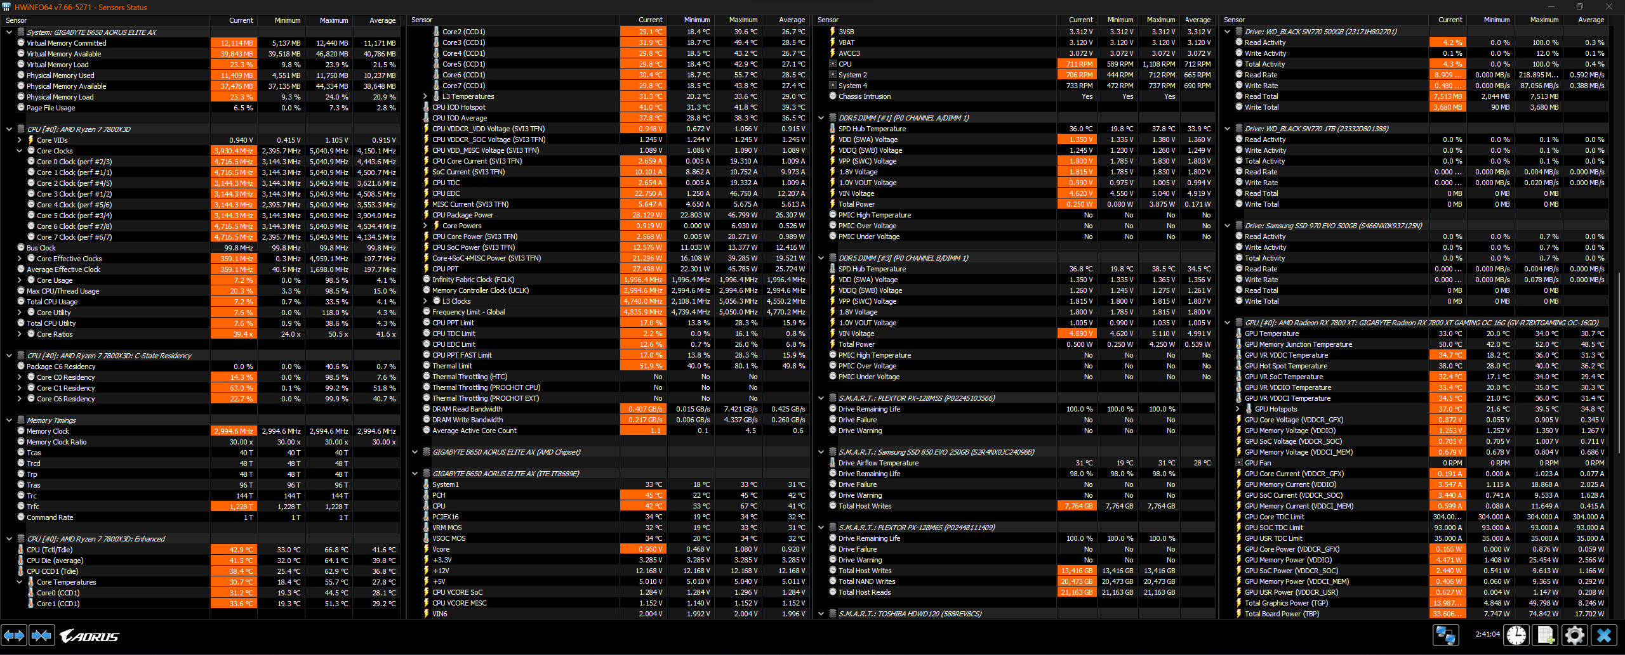Click the logging start sheet icon
This screenshot has width=1625, height=655.
click(1546, 635)
